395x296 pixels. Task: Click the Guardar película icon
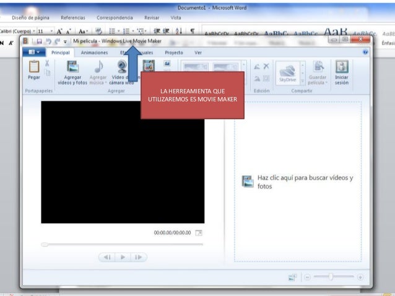(x=318, y=67)
